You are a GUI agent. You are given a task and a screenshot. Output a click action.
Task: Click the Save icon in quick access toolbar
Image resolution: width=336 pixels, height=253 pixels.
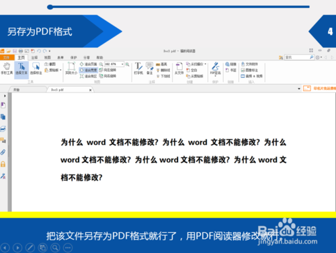(x=15, y=51)
